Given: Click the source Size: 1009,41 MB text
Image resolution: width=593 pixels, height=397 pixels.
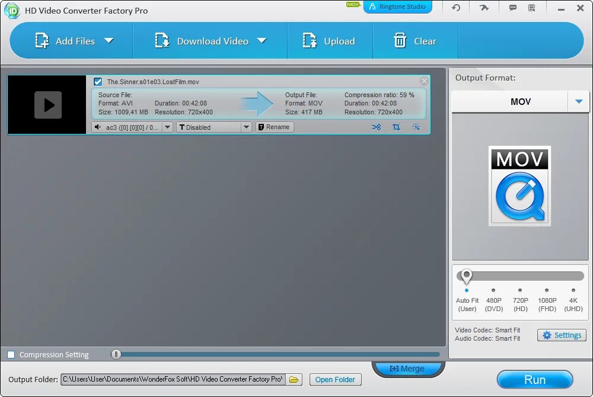Looking at the screenshot, I should pyautogui.click(x=123, y=112).
